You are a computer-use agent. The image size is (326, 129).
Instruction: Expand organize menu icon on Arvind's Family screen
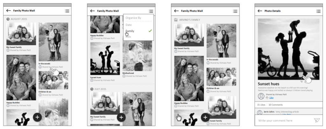point(235,11)
